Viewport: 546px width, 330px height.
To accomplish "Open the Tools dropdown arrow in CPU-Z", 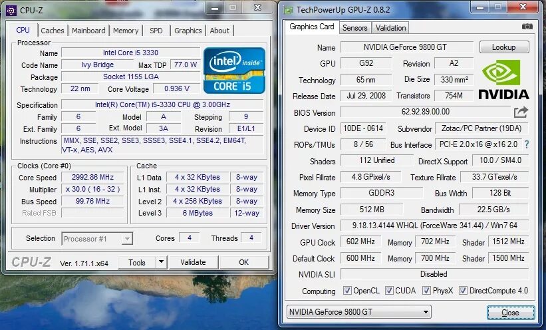I will tap(161, 262).
